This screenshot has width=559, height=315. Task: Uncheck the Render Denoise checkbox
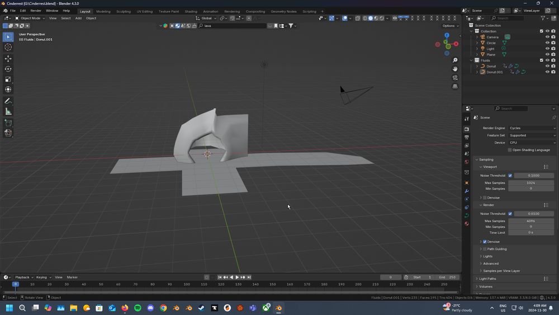pyautogui.click(x=485, y=242)
